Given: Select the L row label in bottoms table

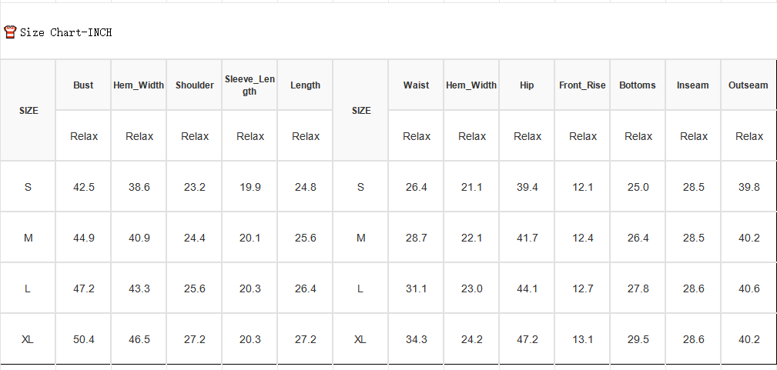Looking at the screenshot, I should coord(360,288).
